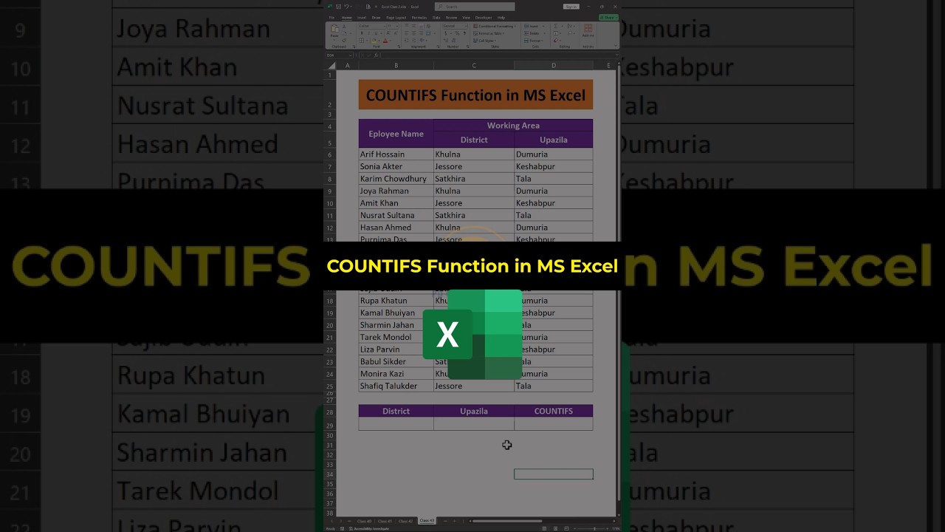This screenshot has height=532, width=945.
Task: Click the green Share button
Action: [608, 18]
